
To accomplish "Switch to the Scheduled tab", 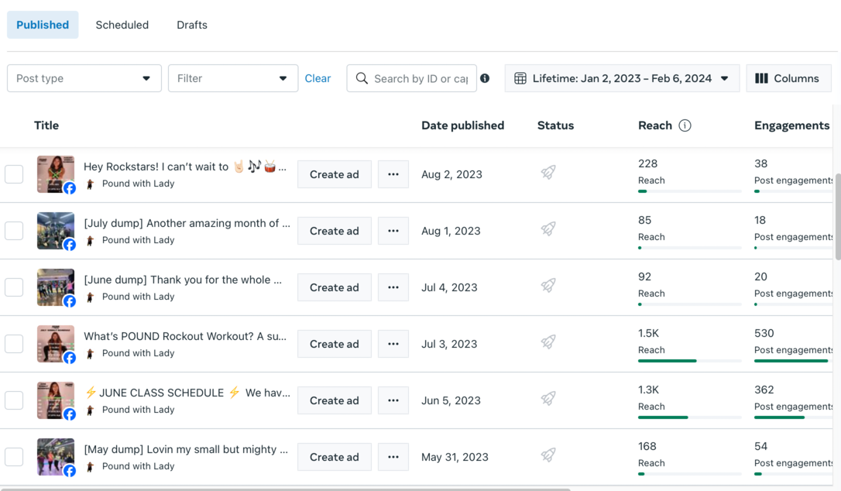I will (122, 25).
